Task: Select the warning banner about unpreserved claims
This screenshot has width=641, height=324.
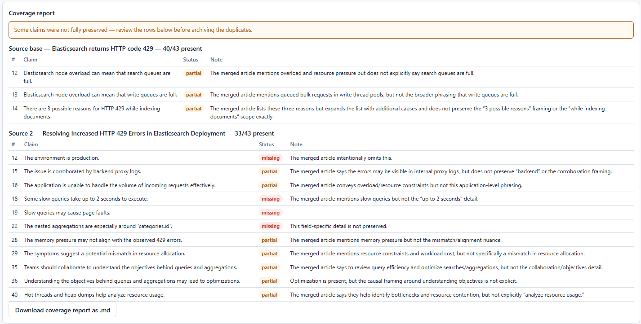Action: 321,30
